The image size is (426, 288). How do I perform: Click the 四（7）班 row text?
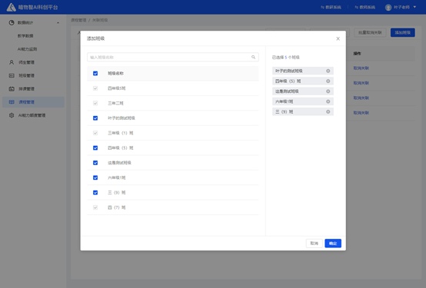click(x=117, y=207)
